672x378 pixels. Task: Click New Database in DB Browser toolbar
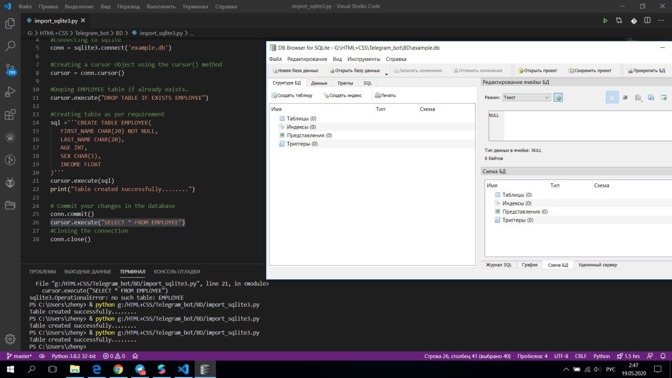pyautogui.click(x=295, y=70)
